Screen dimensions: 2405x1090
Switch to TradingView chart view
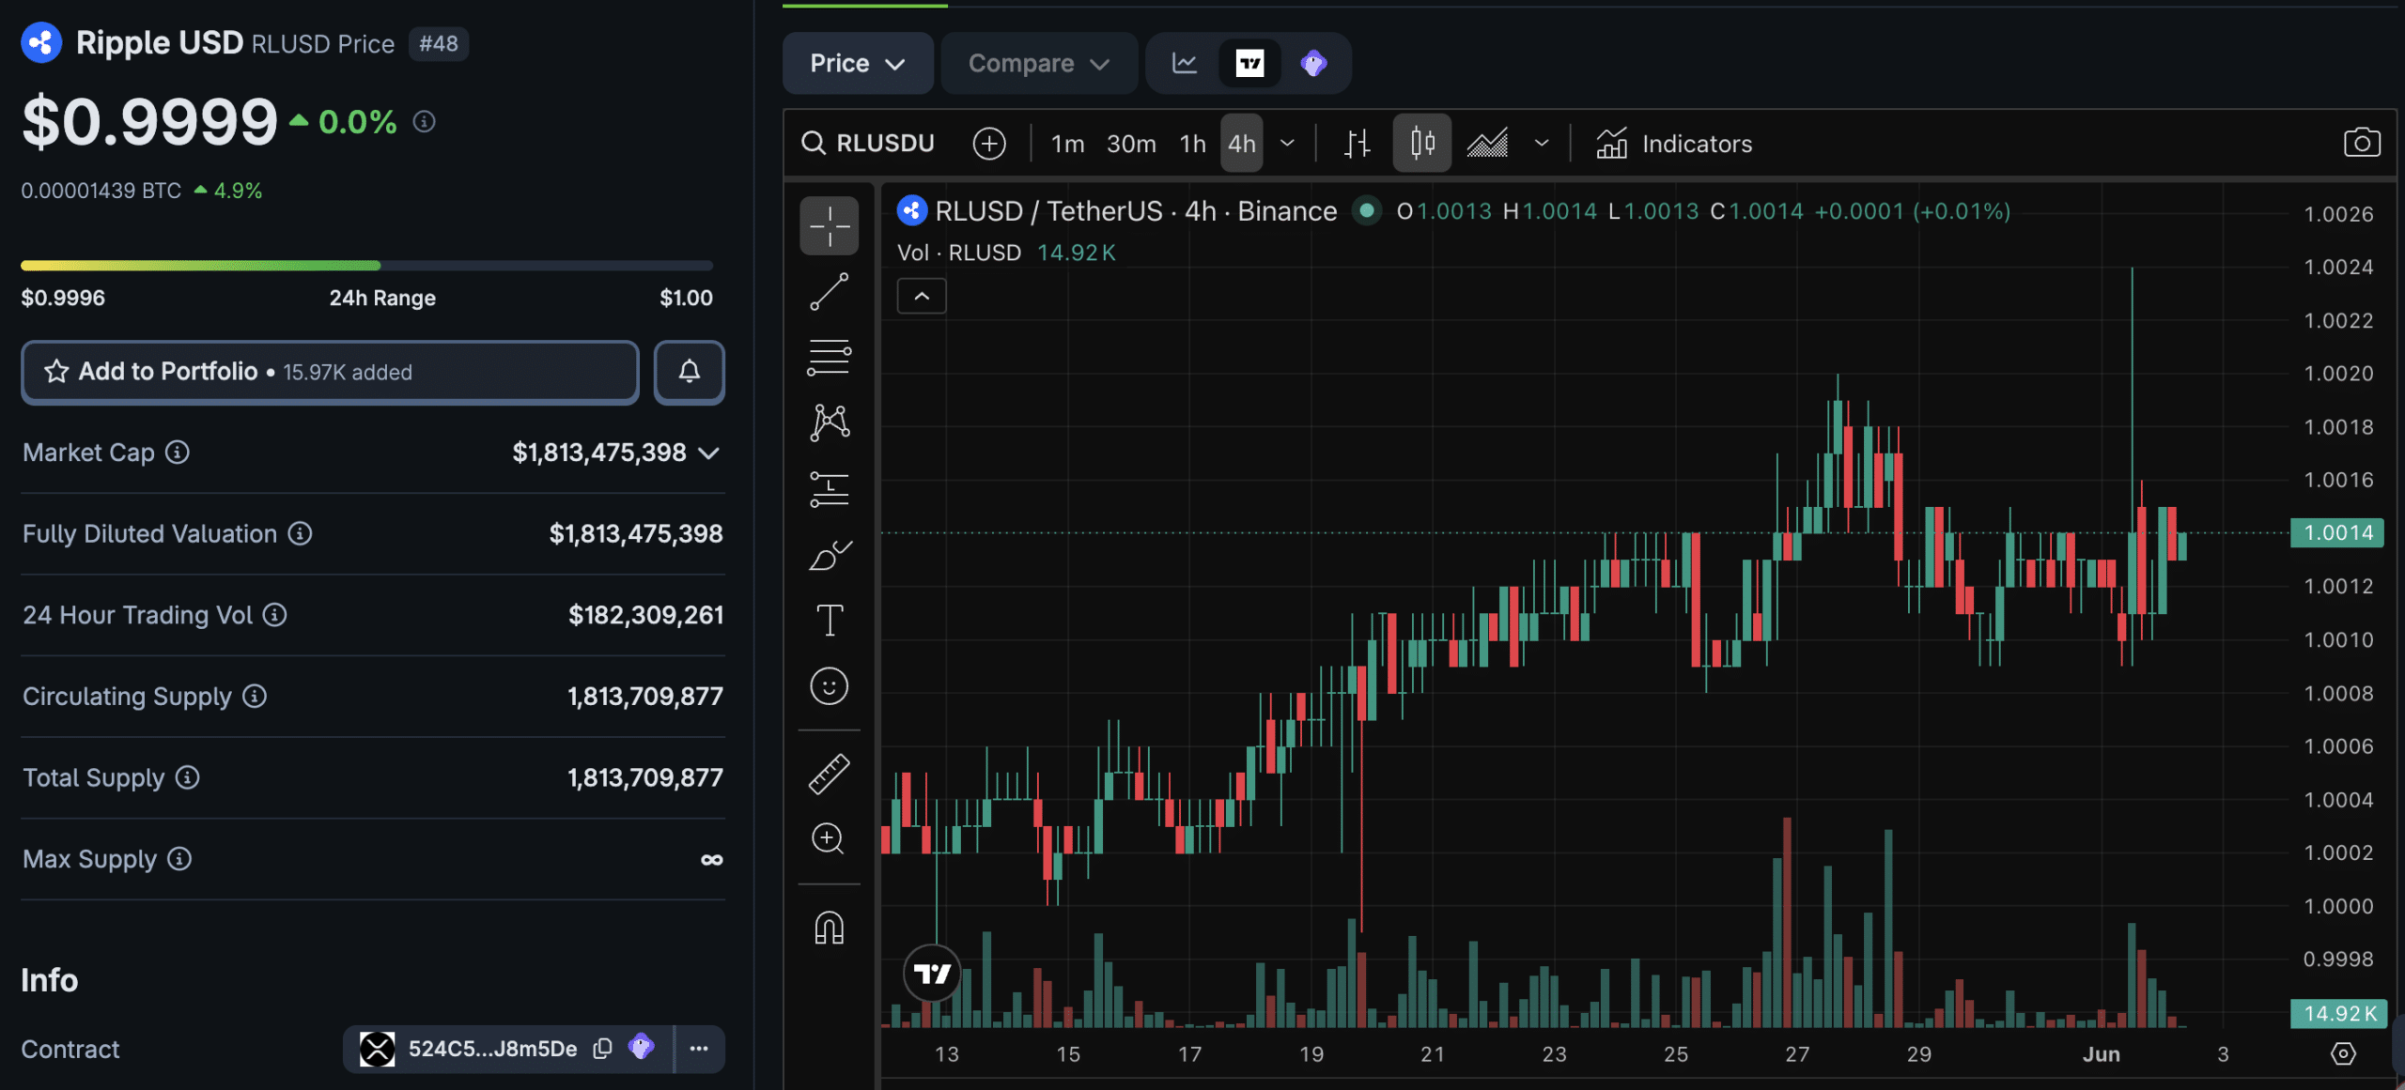1249,63
